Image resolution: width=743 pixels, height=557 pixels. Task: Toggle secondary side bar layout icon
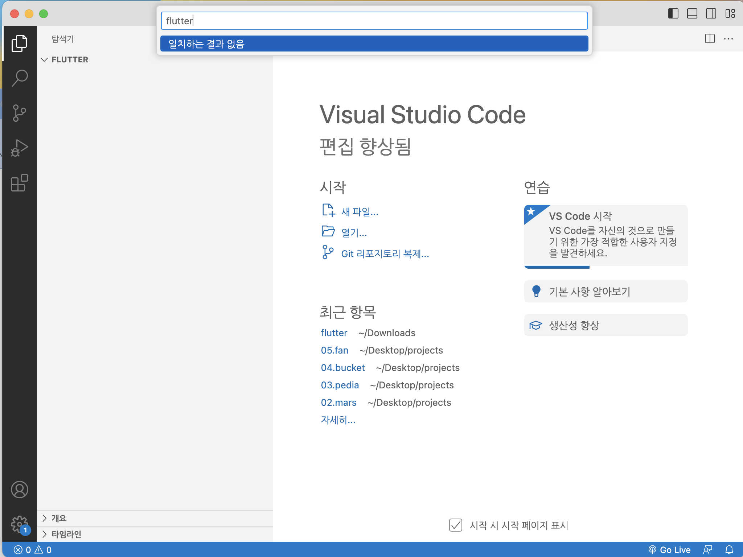coord(711,14)
